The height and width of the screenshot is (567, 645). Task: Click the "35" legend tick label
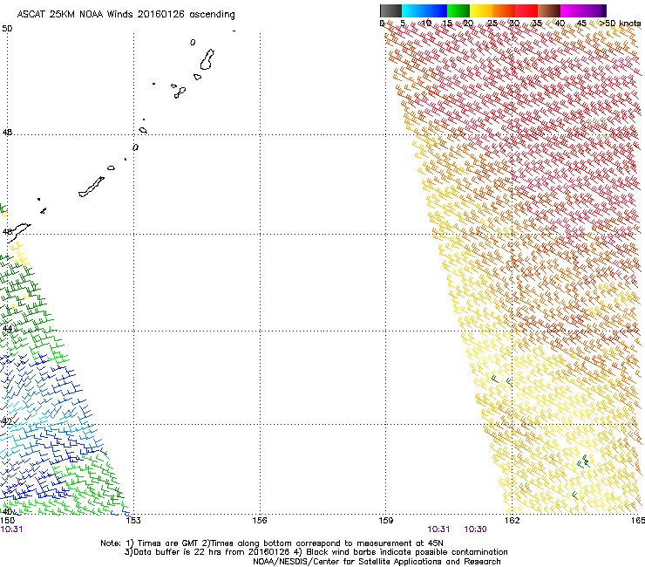click(x=536, y=23)
